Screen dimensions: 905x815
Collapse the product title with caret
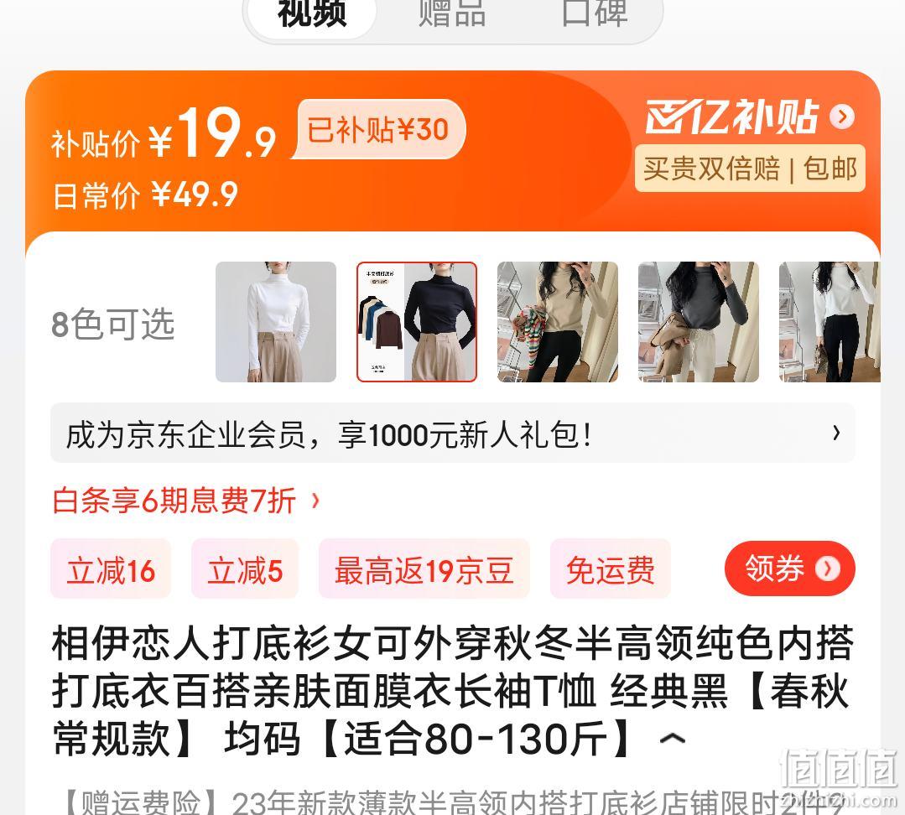click(x=673, y=738)
